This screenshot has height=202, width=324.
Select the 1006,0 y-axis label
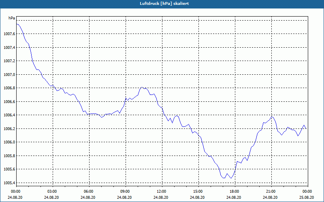pyautogui.click(x=9, y=143)
